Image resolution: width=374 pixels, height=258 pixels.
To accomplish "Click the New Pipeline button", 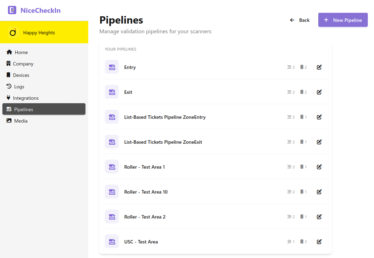I will tap(343, 20).
